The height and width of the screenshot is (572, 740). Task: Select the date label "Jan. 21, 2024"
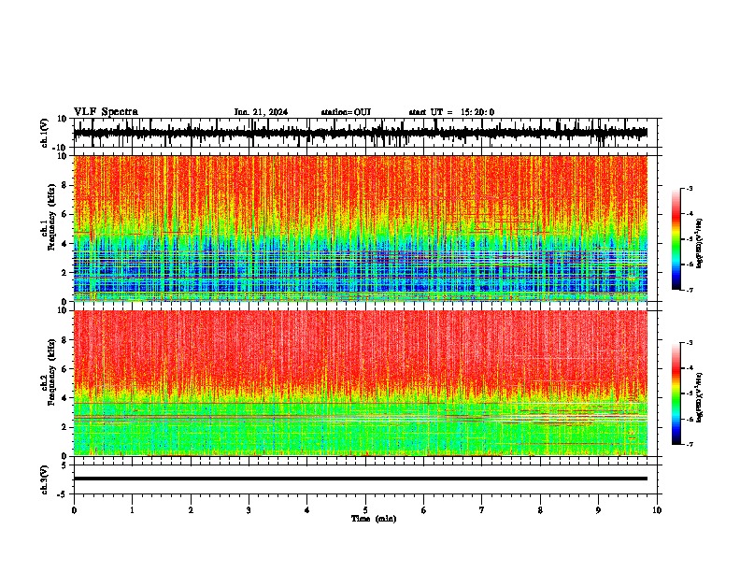(x=261, y=112)
